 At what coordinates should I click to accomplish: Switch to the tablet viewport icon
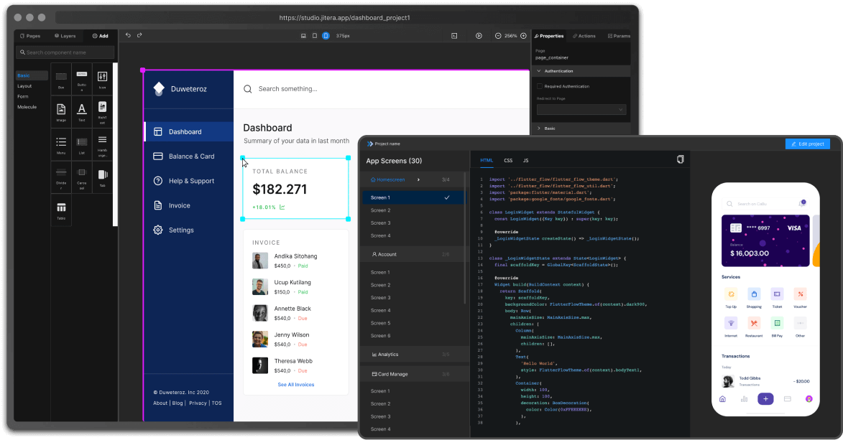click(314, 36)
